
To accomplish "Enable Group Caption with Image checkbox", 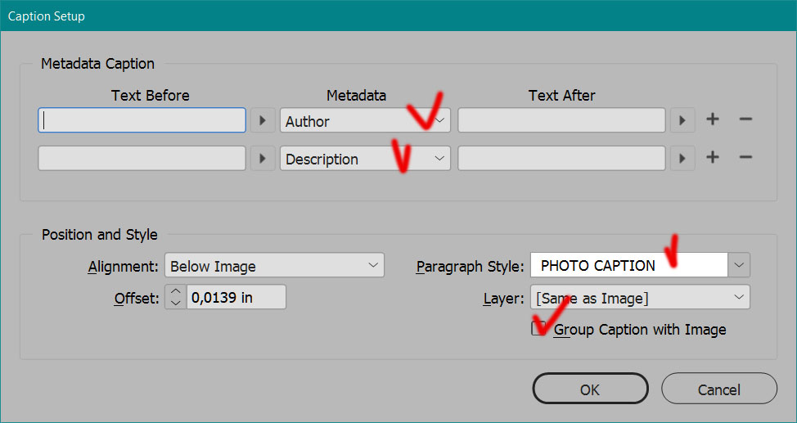I will pos(539,329).
